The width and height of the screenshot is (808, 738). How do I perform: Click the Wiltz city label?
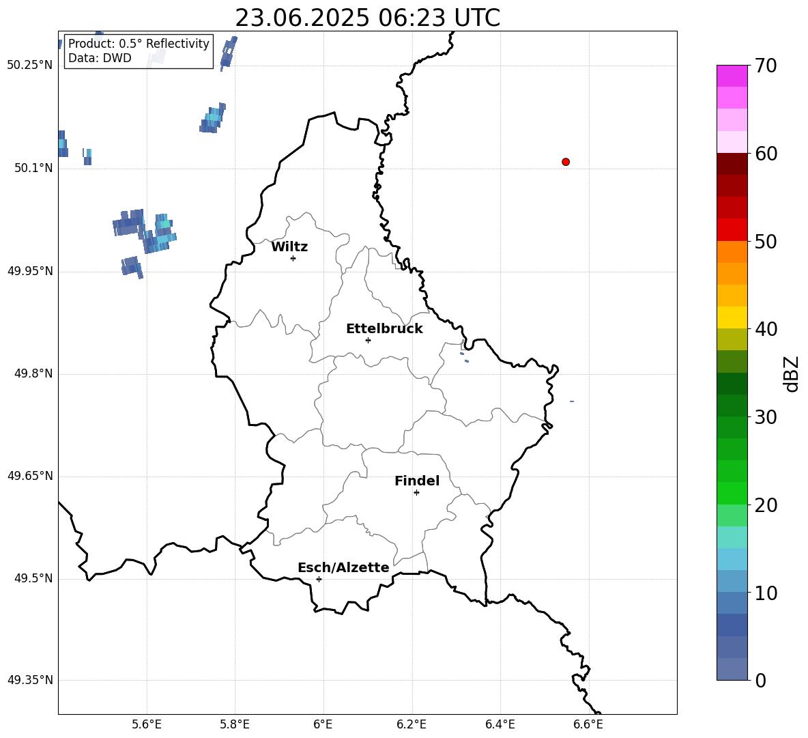[x=289, y=247]
